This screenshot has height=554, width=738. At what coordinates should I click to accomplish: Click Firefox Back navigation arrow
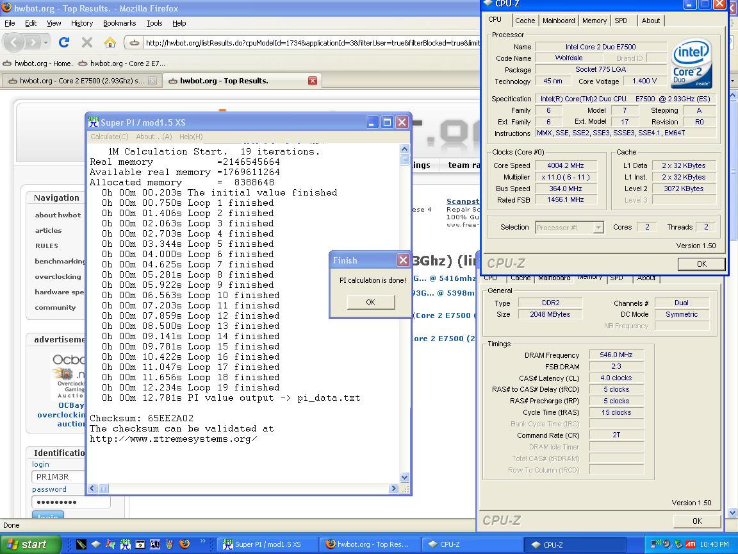coord(13,43)
